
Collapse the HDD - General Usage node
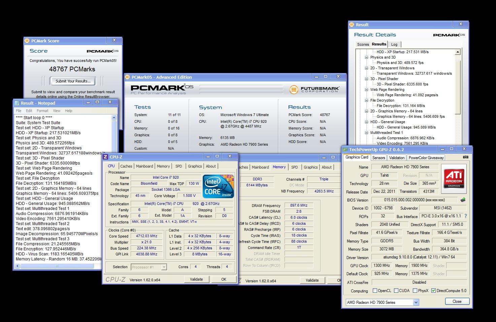click(367, 122)
